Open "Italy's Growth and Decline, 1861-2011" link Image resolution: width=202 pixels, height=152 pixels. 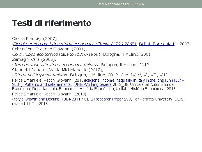tap(47, 99)
